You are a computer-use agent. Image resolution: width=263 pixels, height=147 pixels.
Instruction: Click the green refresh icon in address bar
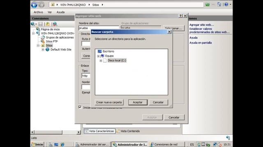tap(208, 4)
